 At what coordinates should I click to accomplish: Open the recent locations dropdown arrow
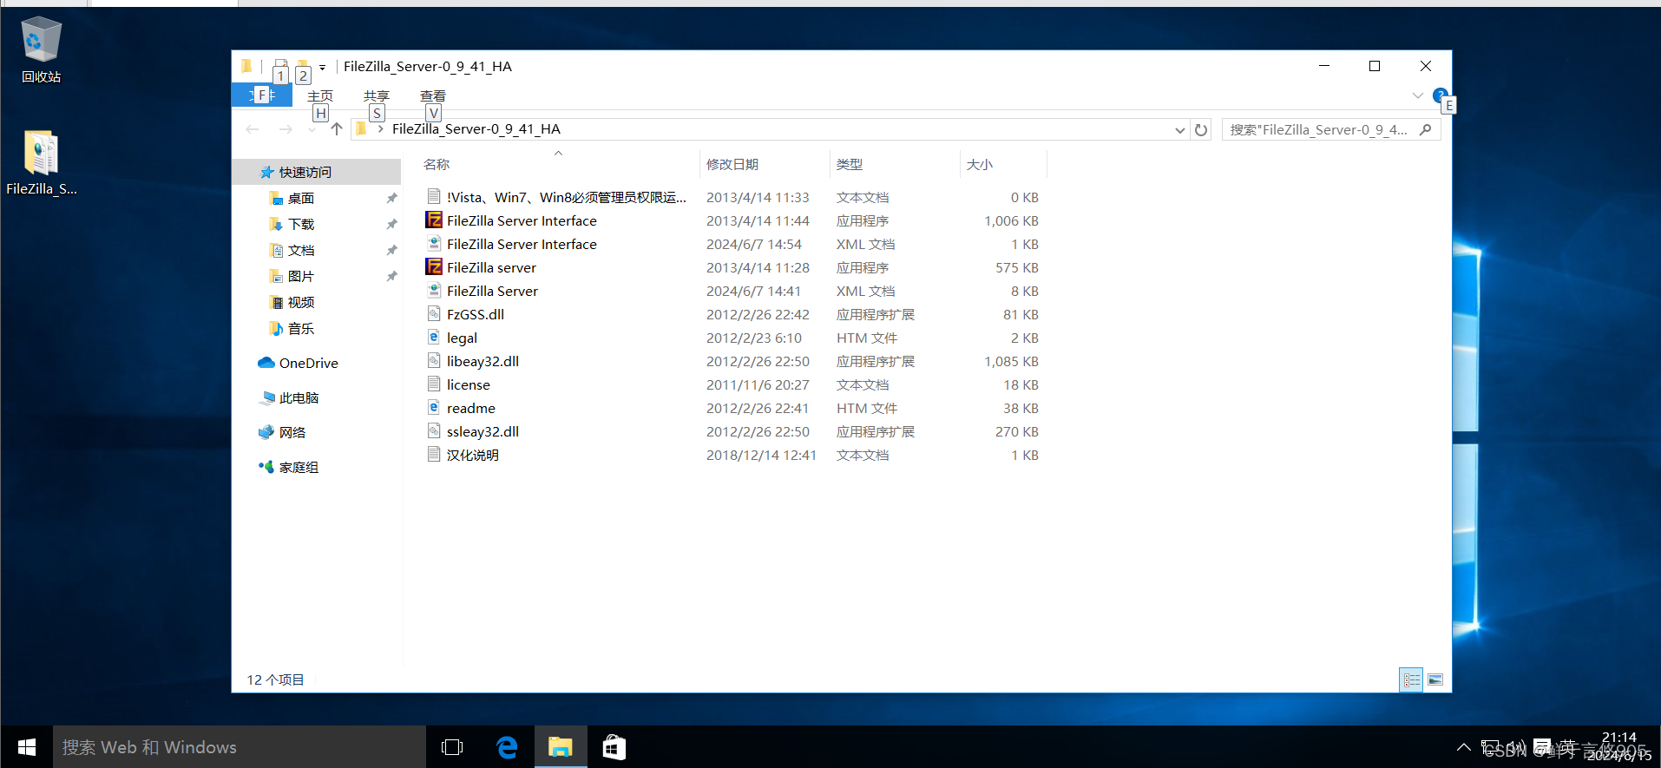[x=312, y=129]
